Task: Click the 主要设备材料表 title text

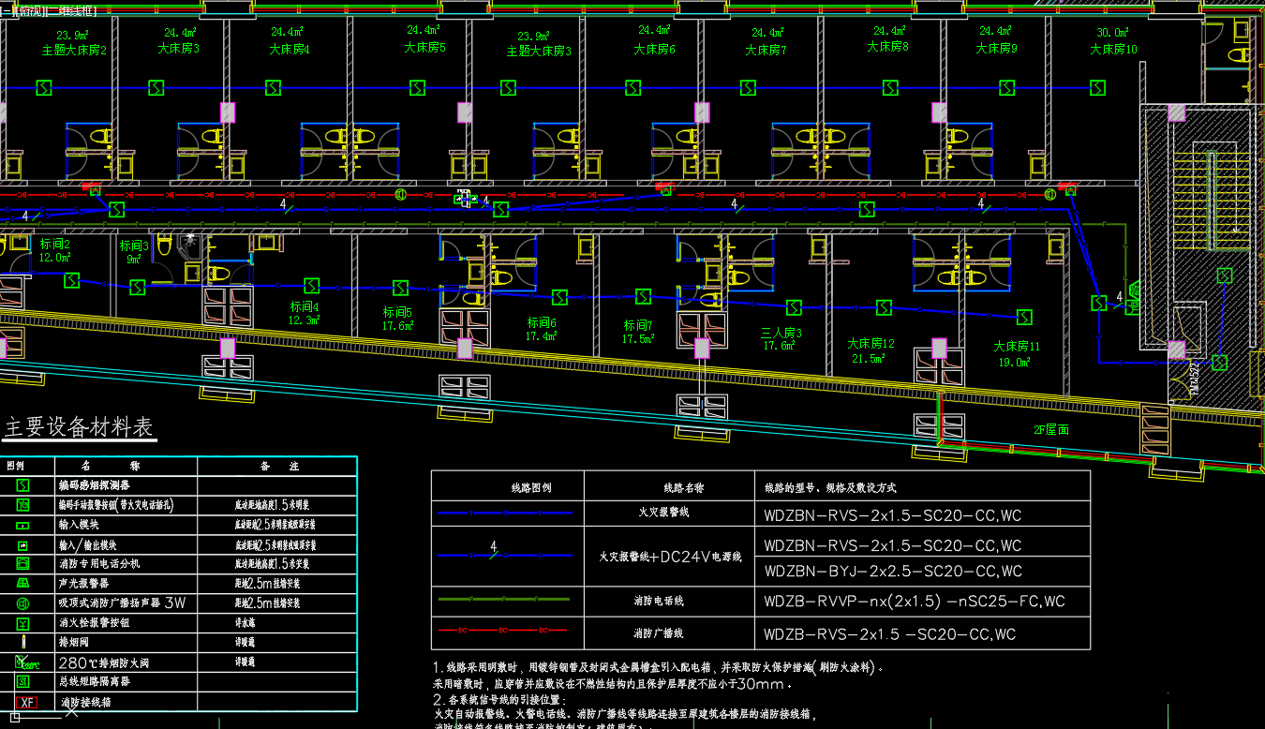Action: [79, 428]
